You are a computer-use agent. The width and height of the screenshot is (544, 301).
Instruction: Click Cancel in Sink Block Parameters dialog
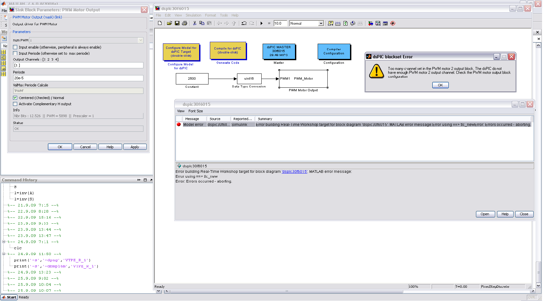(85, 147)
